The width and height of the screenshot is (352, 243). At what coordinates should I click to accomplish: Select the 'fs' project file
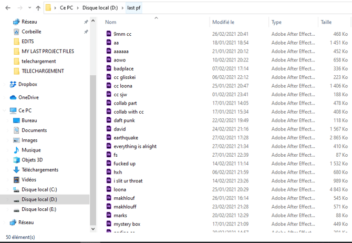116,155
